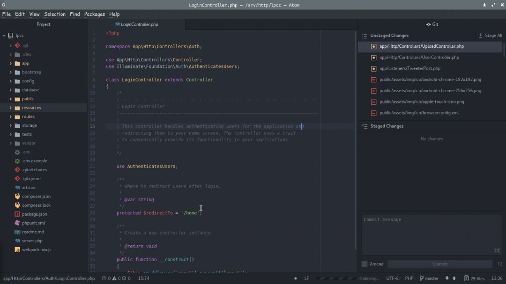506x284 pixels.
Task: Click removed icon for apple-touch-icon.png
Action: pos(374,102)
